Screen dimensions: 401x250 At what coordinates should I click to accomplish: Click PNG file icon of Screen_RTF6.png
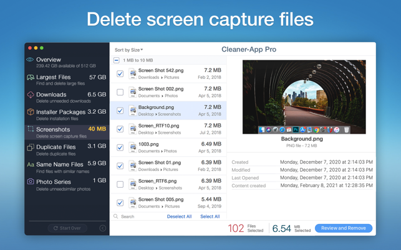[x=132, y=184]
